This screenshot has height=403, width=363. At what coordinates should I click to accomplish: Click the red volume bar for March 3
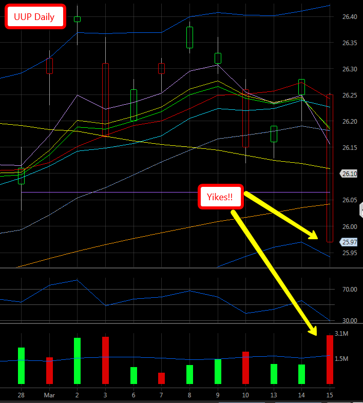tap(105, 360)
